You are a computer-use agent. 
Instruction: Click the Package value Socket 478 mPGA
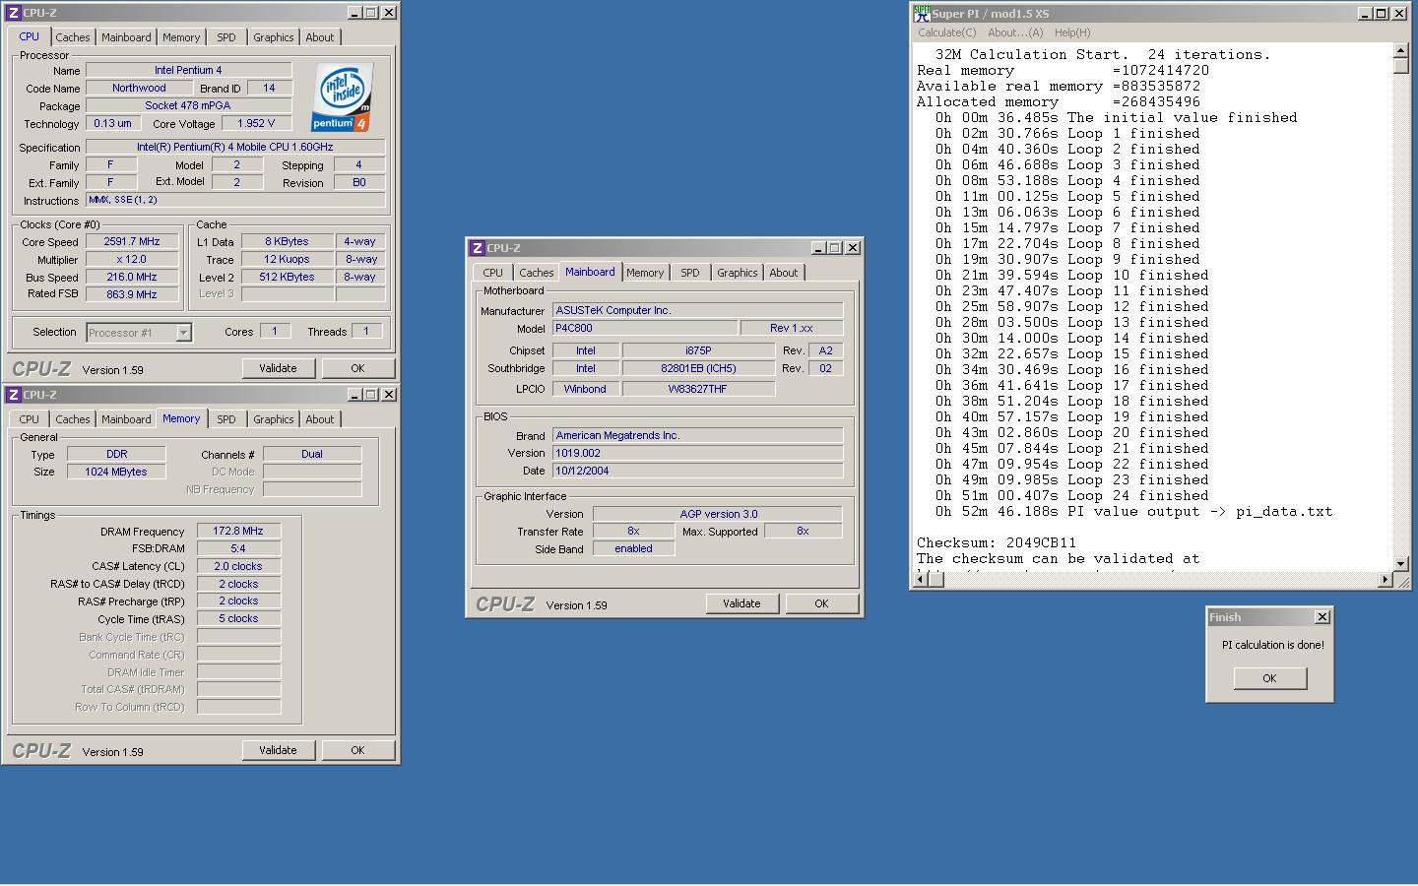point(188,105)
